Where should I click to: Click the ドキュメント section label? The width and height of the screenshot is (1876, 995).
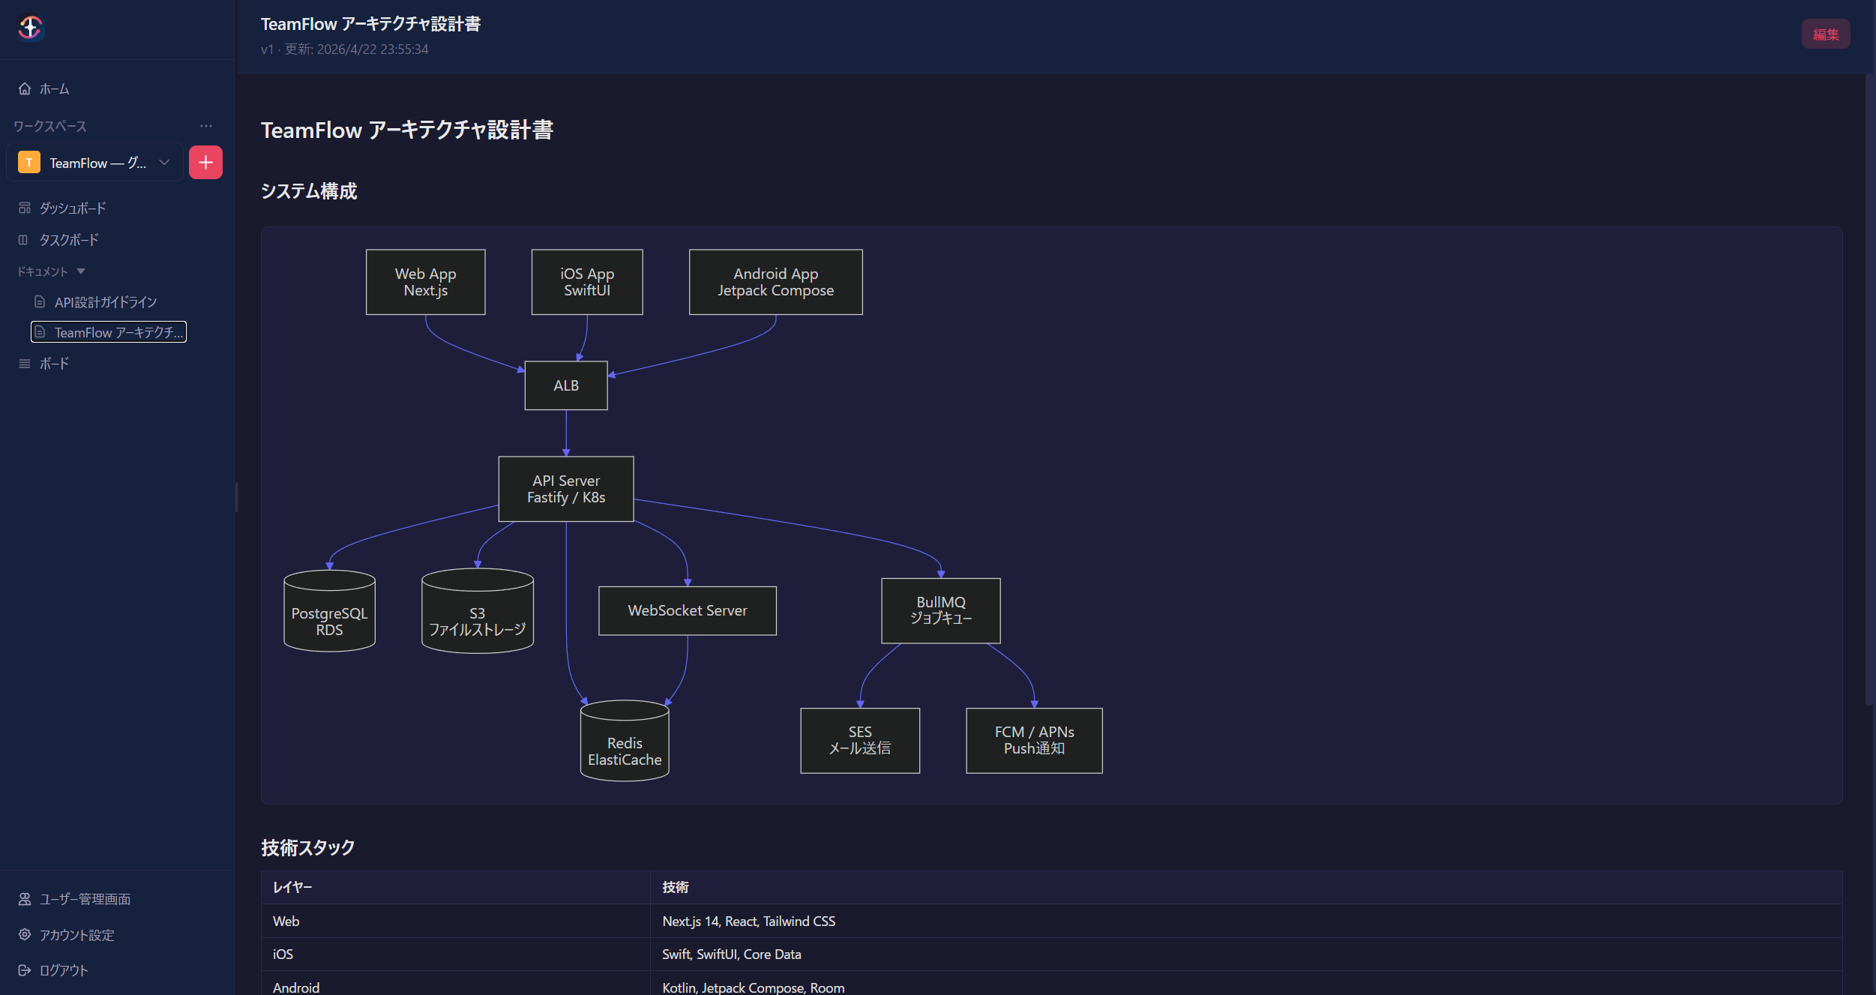coord(43,271)
